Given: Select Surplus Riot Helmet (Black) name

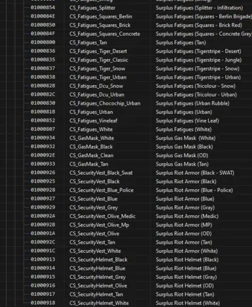Looking at the screenshot, I should (x=187, y=260).
